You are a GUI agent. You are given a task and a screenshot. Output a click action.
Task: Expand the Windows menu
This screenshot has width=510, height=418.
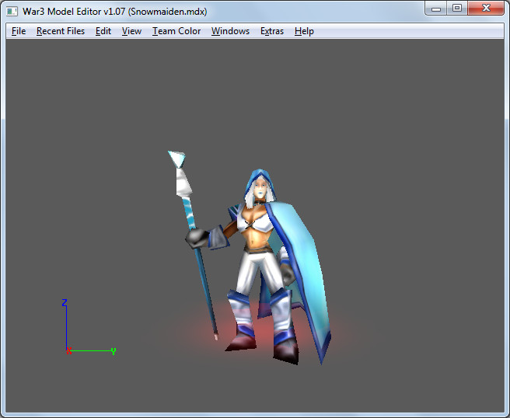coord(230,31)
